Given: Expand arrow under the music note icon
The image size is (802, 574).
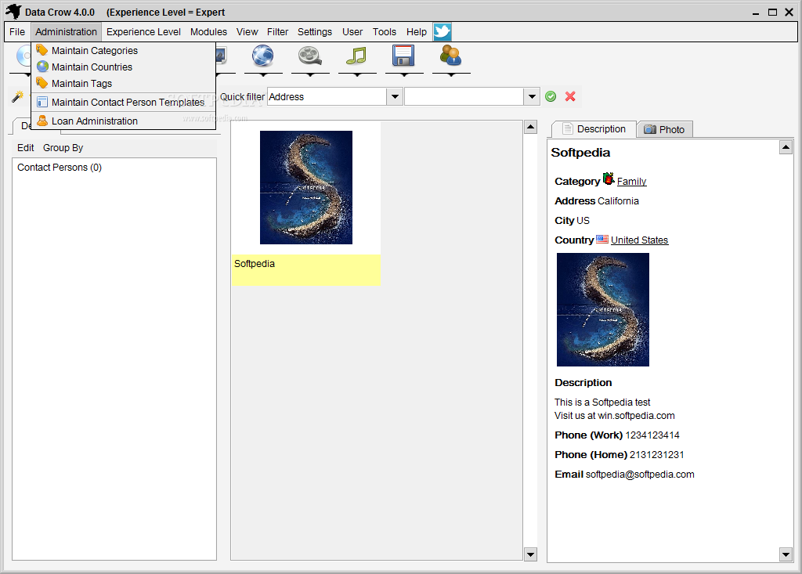Looking at the screenshot, I should coord(357,74).
